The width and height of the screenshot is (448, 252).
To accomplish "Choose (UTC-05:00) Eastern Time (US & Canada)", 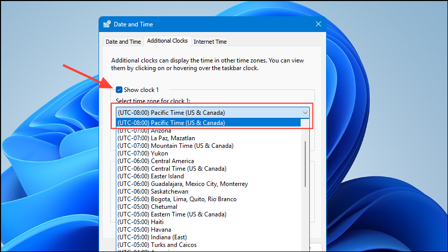I will point(209,214).
